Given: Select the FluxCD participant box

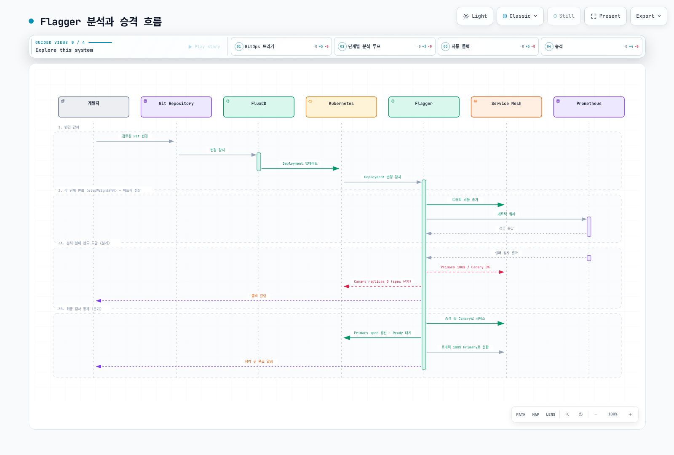Looking at the screenshot, I should [259, 107].
